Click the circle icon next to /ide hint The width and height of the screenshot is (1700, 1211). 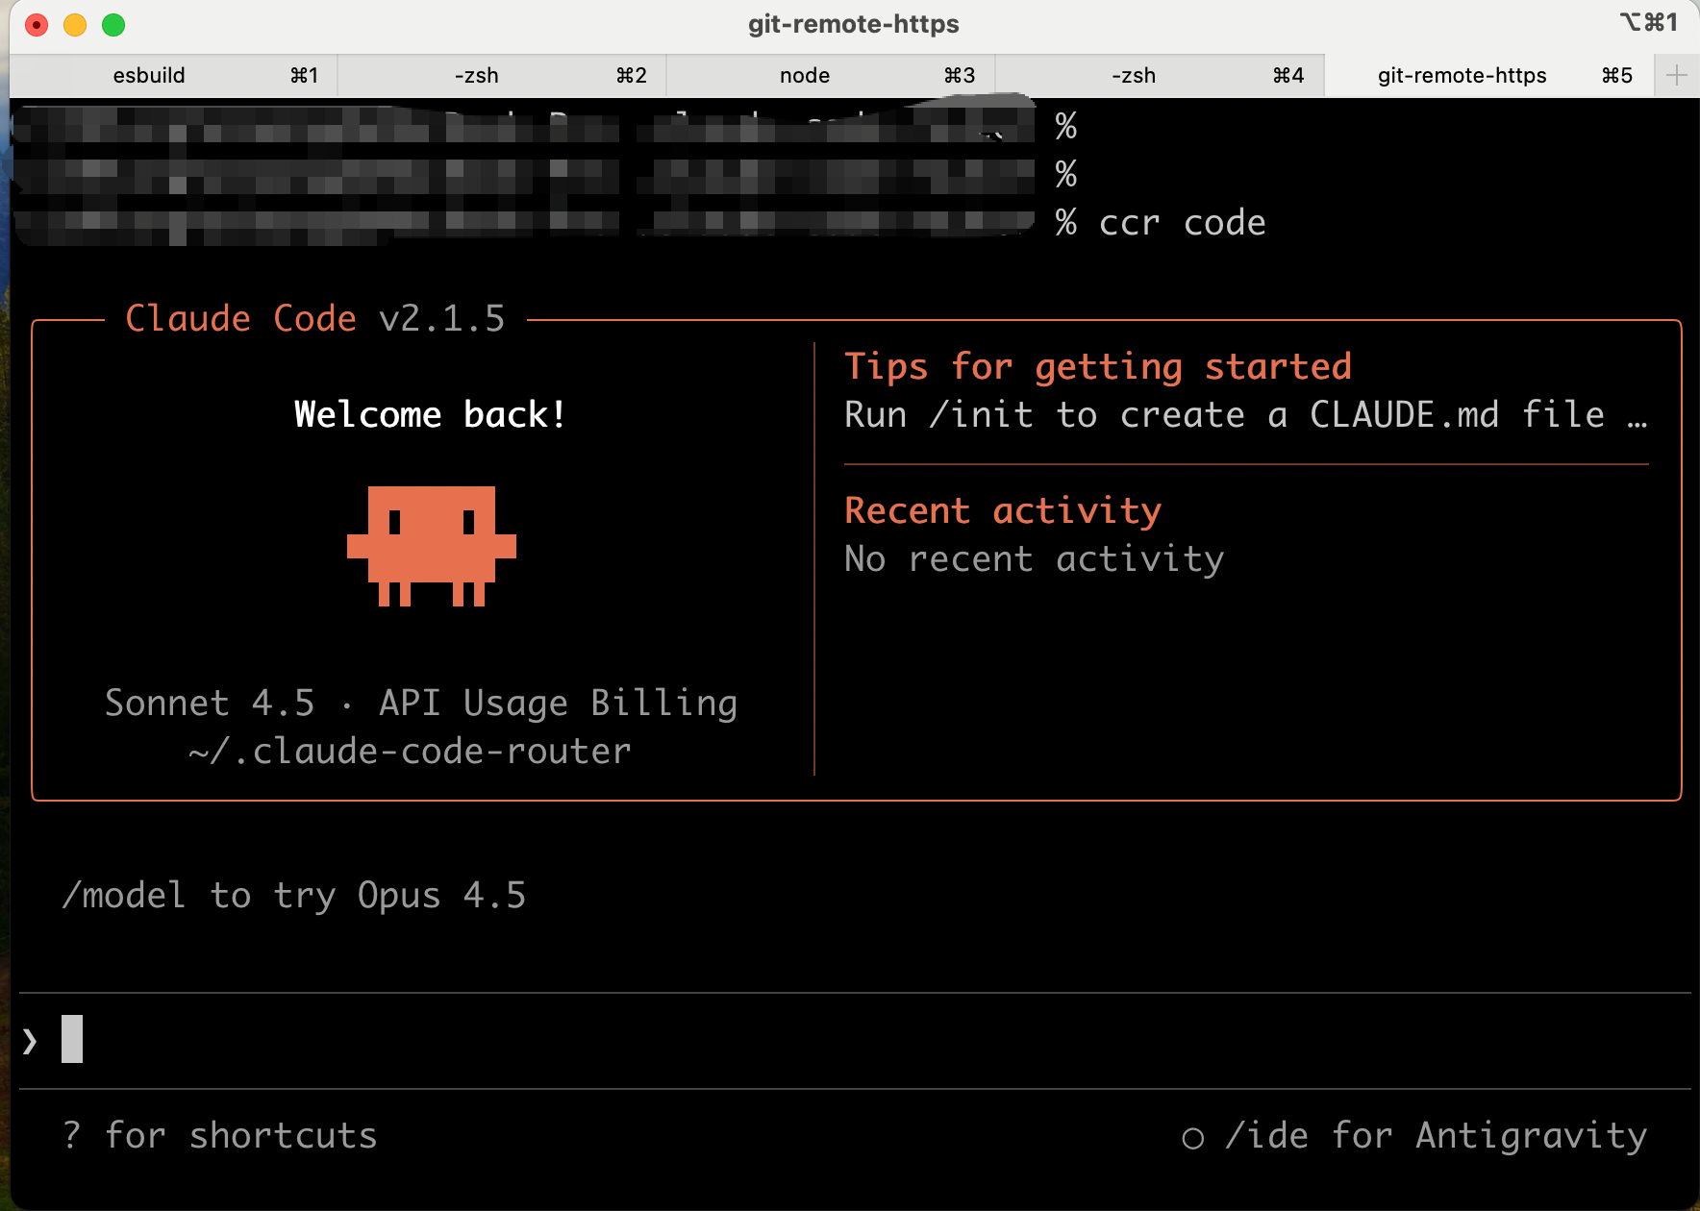pyautogui.click(x=1192, y=1136)
